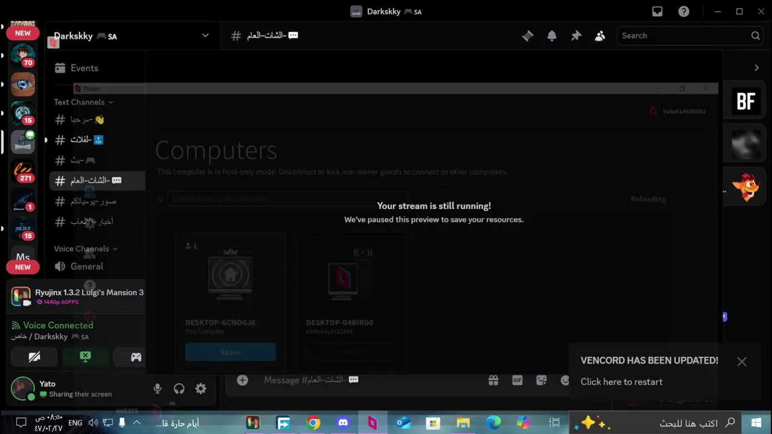Click the bottom NEW unread pill

pyautogui.click(x=23, y=267)
